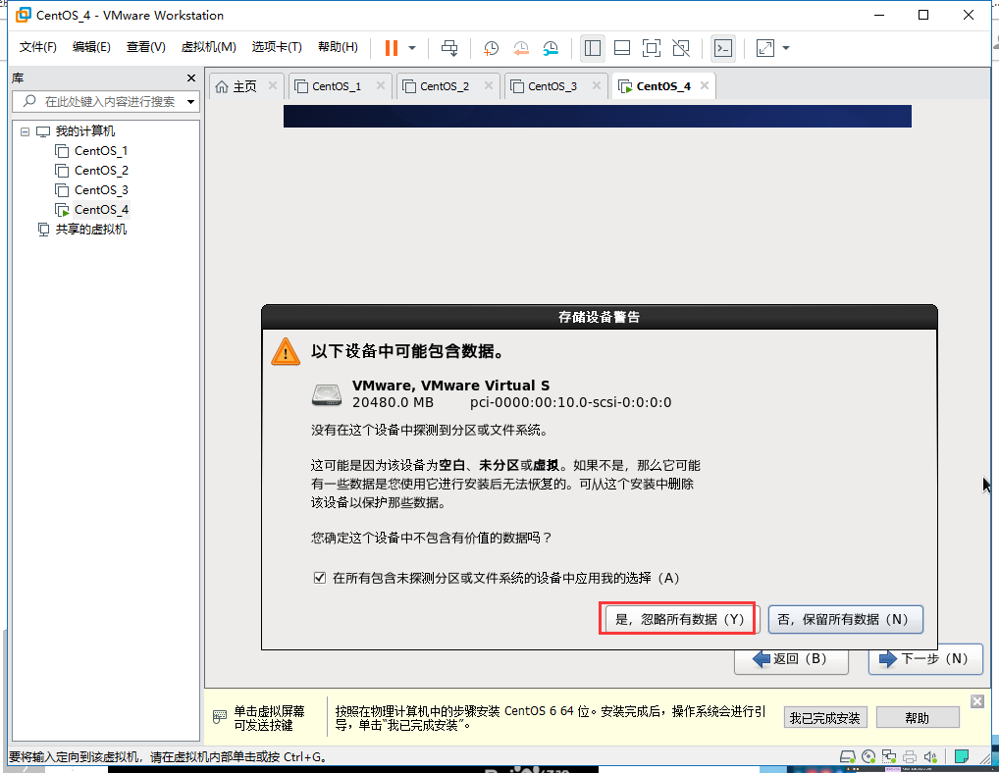Viewport: 999px width, 773px height.
Task: Close the yellow install hint bar
Action: (x=977, y=701)
